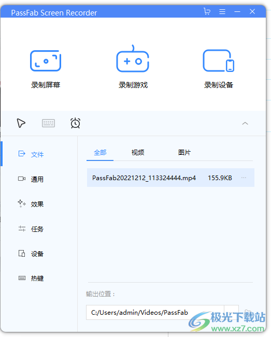This screenshot has height=337, width=271.
Task: Open the shopping cart purchase icon
Action: click(207, 11)
